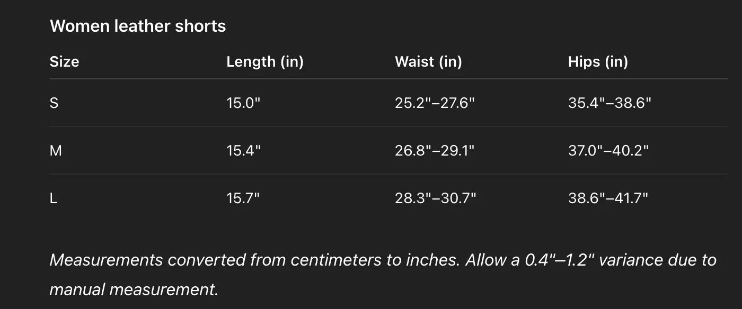Viewport: 742px width, 309px height.
Task: Select the 37.0"–40.2" hips cell
Action: coord(608,151)
